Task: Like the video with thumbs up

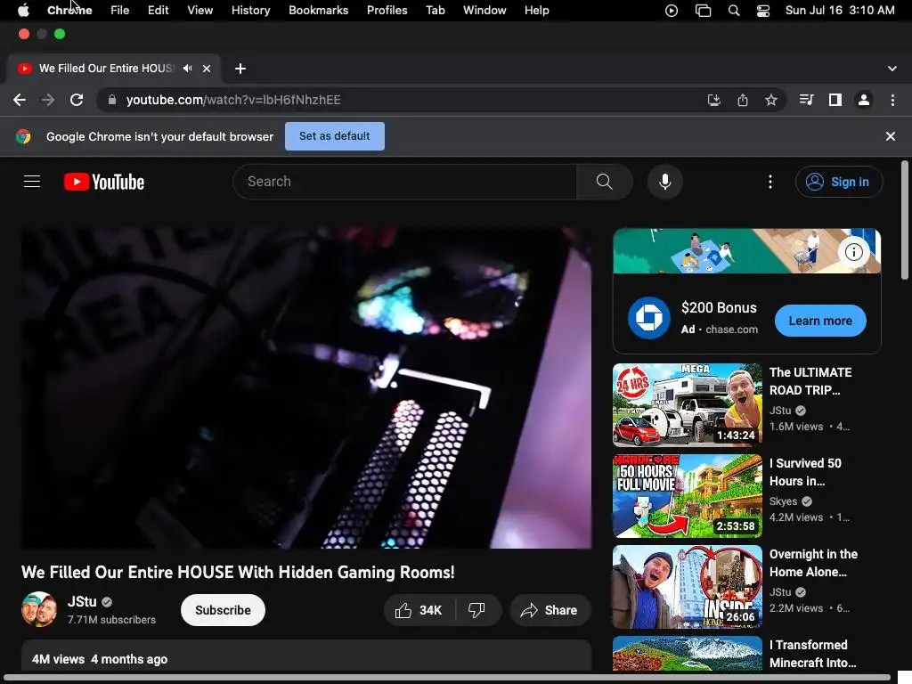Action: click(x=419, y=610)
